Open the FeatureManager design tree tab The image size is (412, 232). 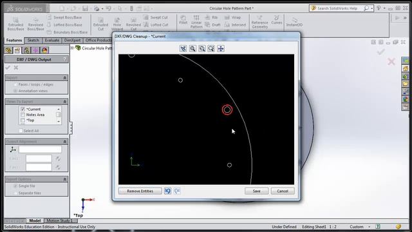8,50
